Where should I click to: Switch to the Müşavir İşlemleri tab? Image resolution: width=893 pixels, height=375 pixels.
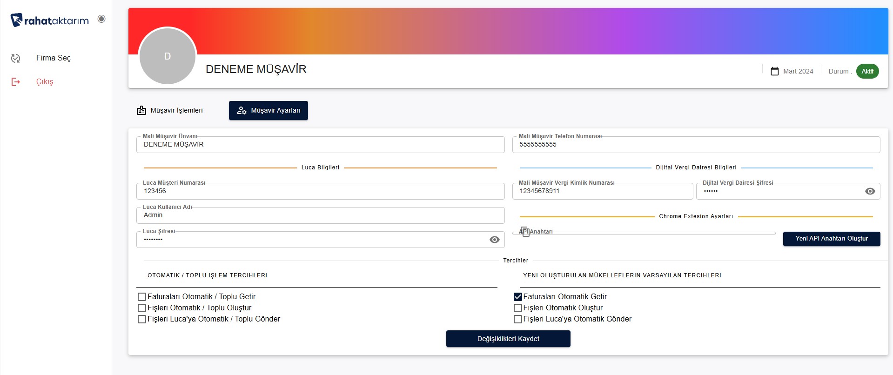click(170, 111)
